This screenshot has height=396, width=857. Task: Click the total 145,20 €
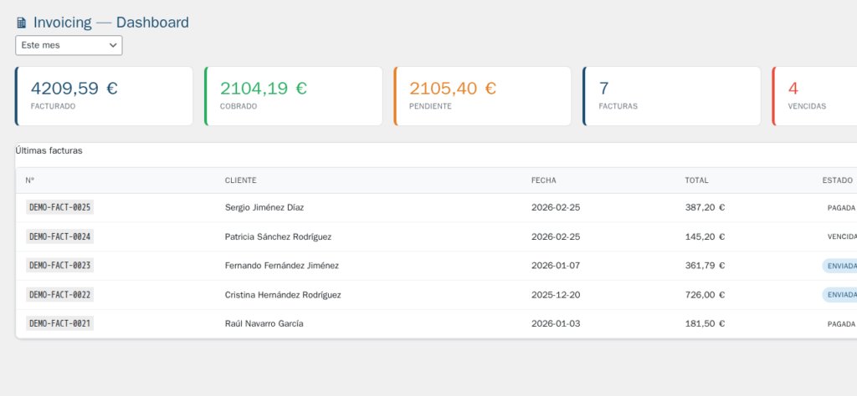point(705,236)
